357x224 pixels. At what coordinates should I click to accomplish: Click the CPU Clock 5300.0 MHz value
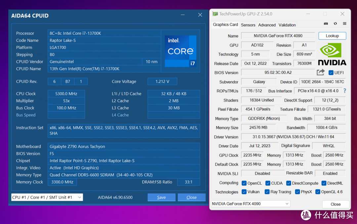[66, 94]
